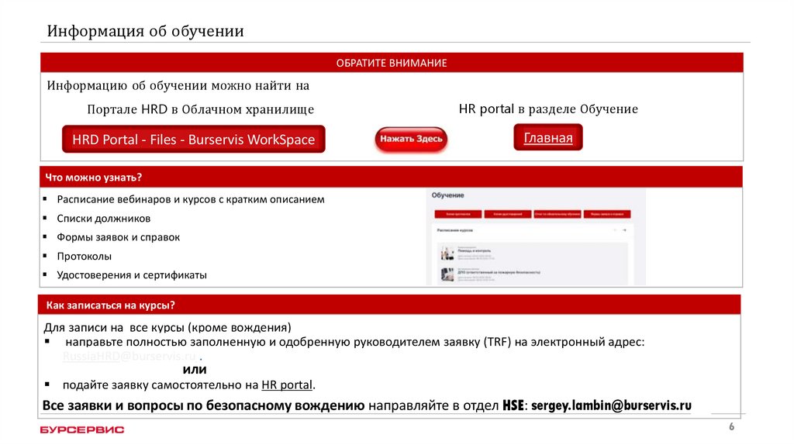Click the sergey.lambin@burservis.ru email address
The width and height of the screenshot is (794, 445).
611,405
